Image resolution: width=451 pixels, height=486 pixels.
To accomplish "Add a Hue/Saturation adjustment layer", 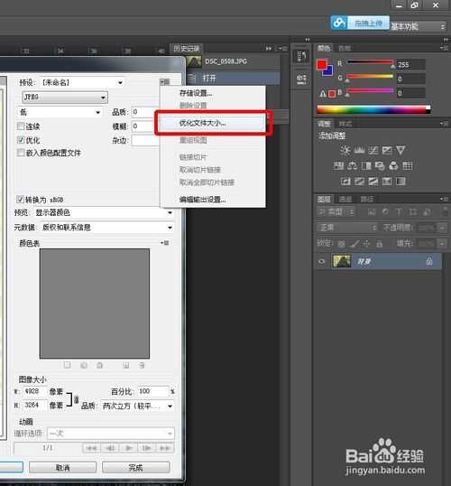I will click(338, 166).
